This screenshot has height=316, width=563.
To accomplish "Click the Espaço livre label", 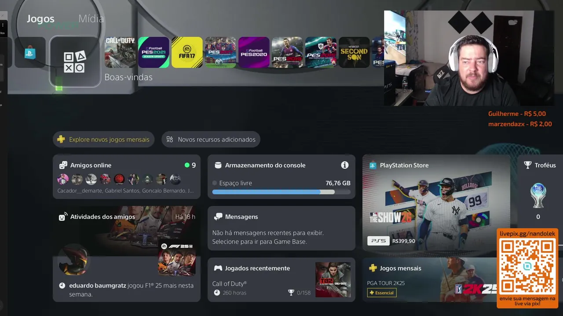I will coord(236,183).
